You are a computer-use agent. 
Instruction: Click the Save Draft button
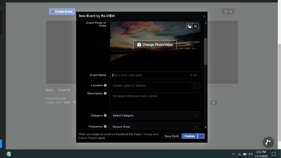tap(172, 136)
